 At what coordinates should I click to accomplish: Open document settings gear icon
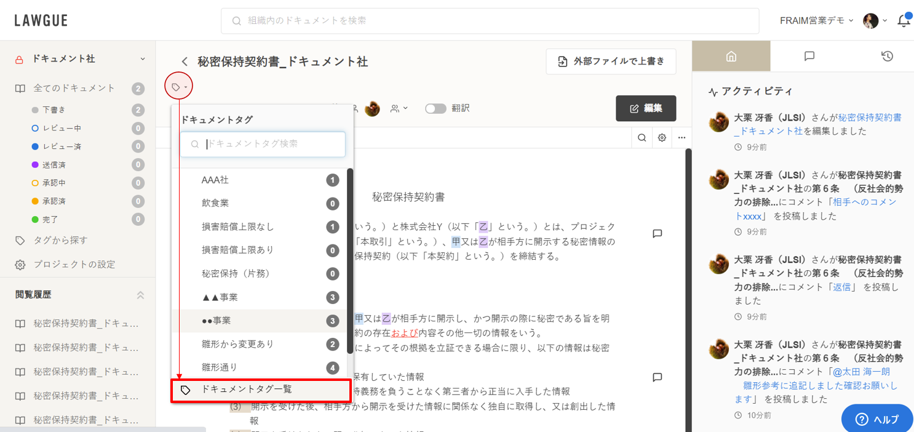point(662,138)
